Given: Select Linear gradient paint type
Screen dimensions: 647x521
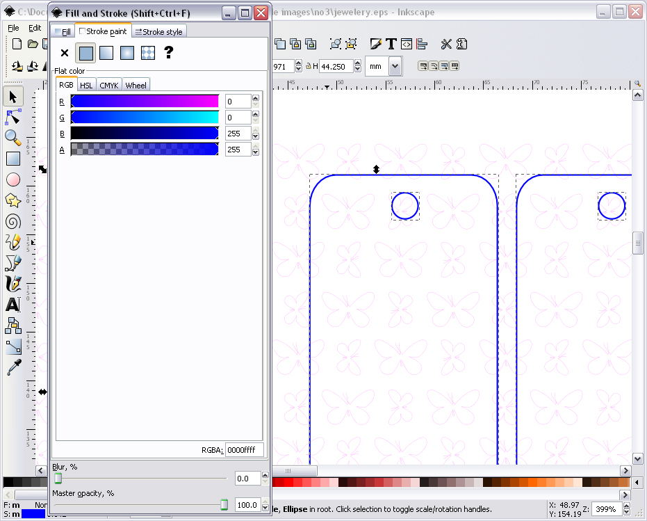Looking at the screenshot, I should [x=106, y=53].
